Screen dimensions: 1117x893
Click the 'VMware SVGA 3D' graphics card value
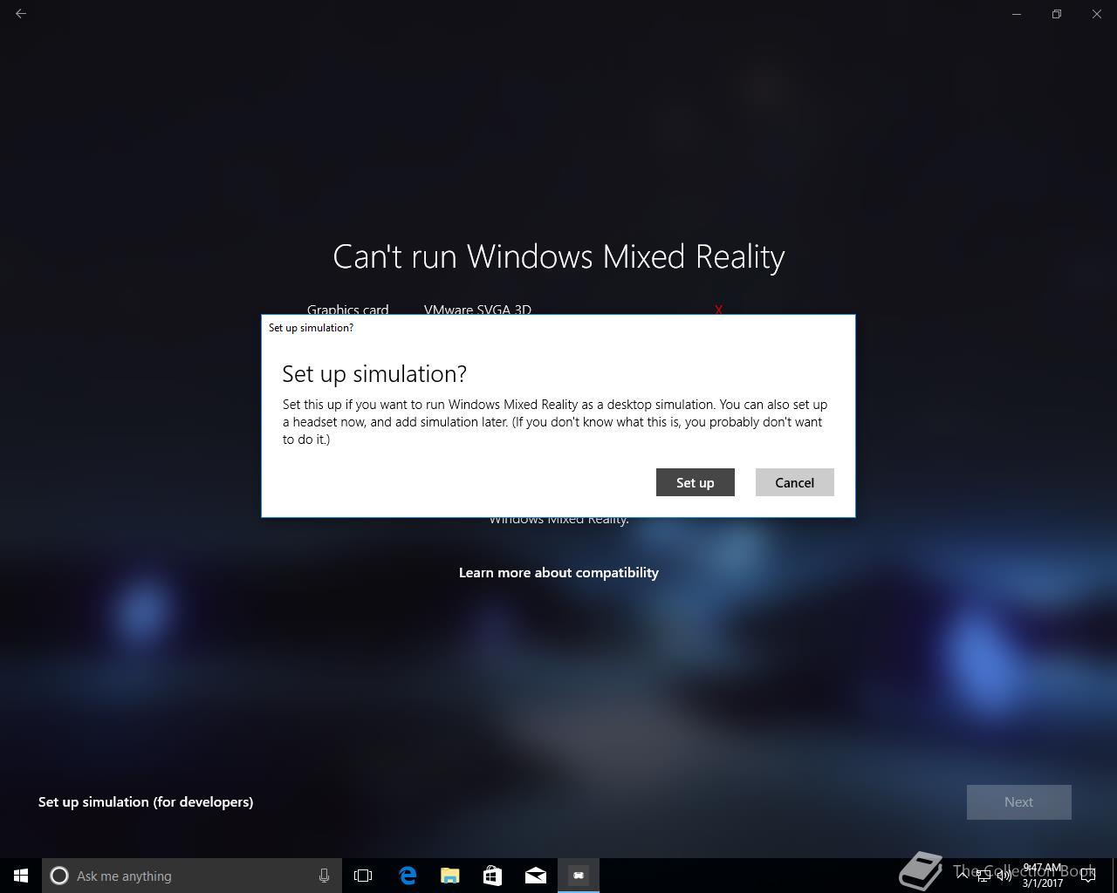[x=477, y=310]
